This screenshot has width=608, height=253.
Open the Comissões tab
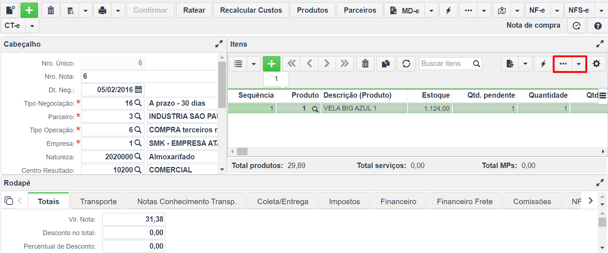click(532, 201)
